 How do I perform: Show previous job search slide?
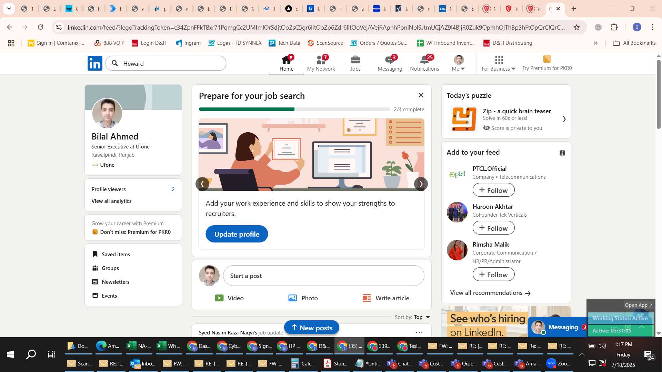coord(202,184)
